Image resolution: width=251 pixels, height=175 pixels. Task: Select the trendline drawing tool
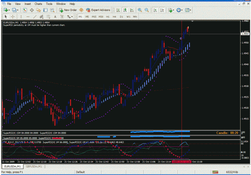[x=35, y=16]
